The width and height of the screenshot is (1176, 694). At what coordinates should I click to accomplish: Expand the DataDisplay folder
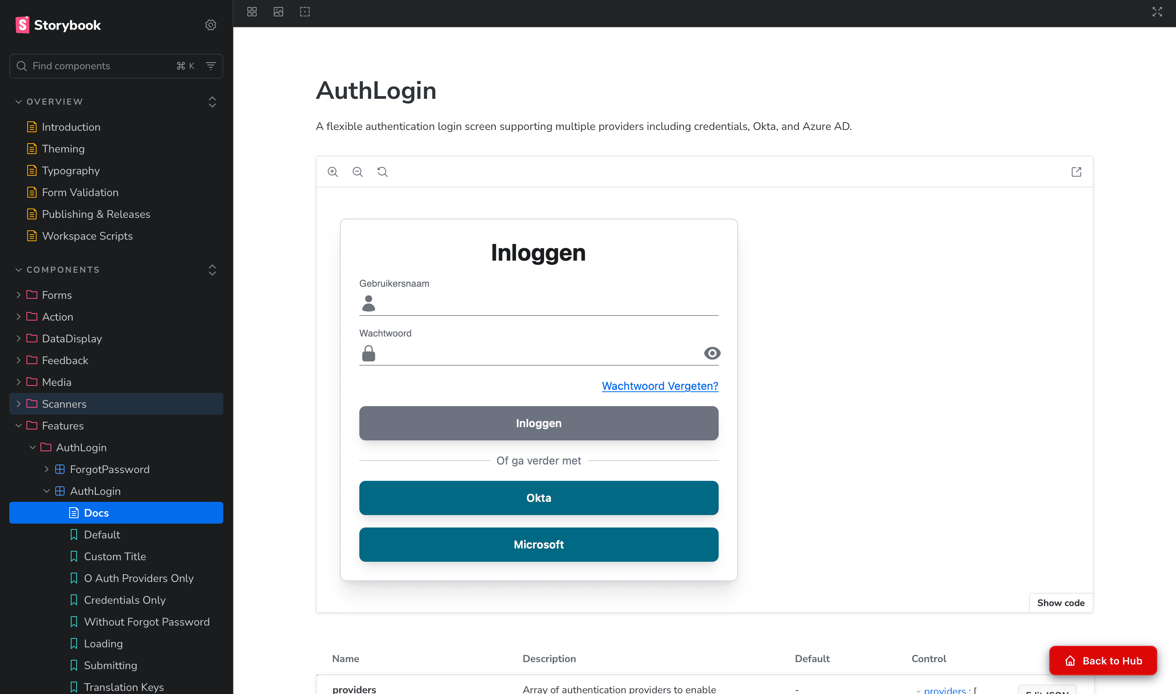pos(116,338)
